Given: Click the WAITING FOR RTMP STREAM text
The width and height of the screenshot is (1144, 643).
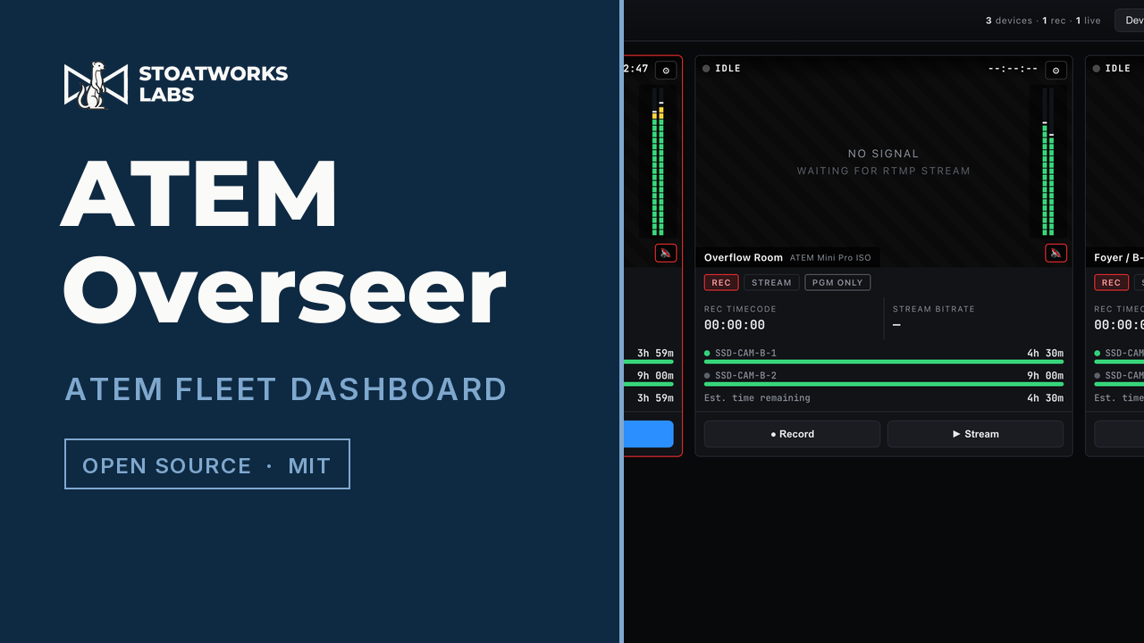Looking at the screenshot, I should 883,171.
